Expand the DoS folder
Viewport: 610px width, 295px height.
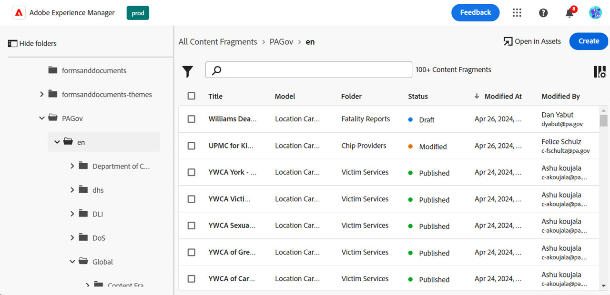click(72, 237)
